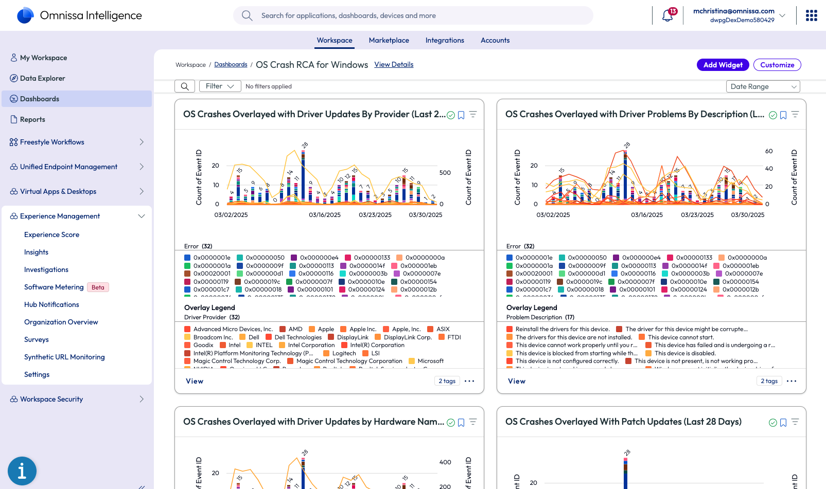Screen dimensions: 826x489
Task: Open filter lines icon on Driver Problems widget
Action: pos(795,114)
